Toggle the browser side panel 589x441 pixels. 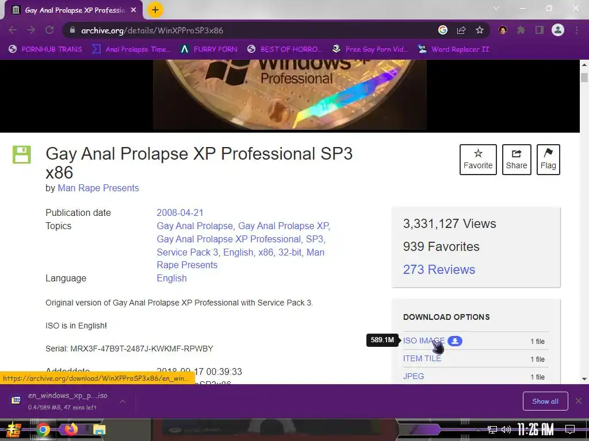(540, 30)
